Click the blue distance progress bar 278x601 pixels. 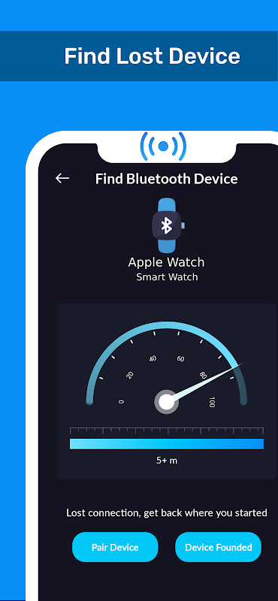[x=167, y=444]
